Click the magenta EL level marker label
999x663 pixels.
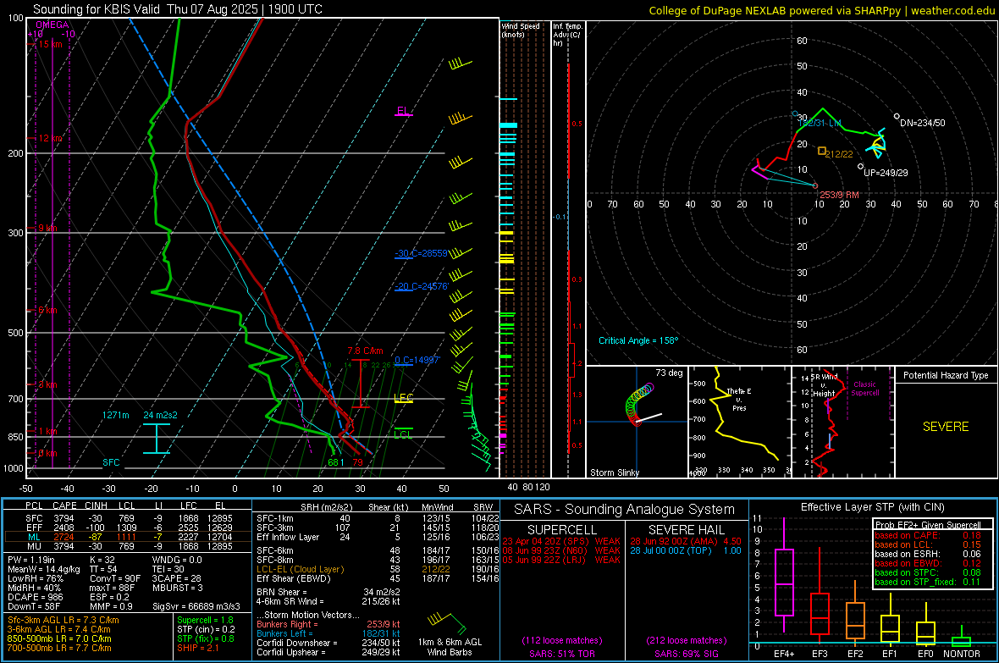point(402,110)
